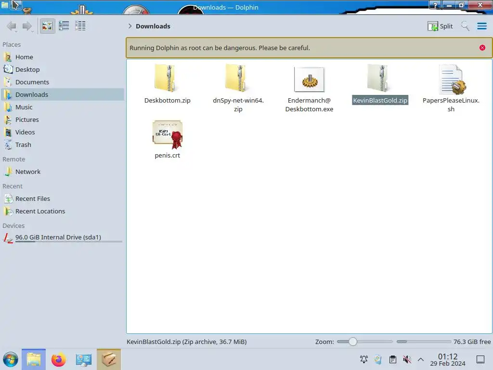This screenshot has height=370, width=493.
Task: Select Downloads in Places panel
Action: click(63, 95)
